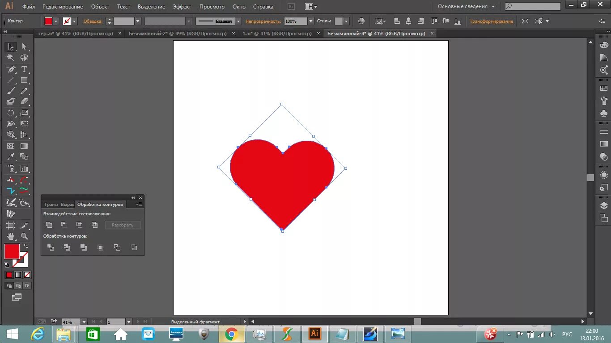Select the Direct Selection tool
Viewport: 611px width, 343px height.
[x=24, y=47]
